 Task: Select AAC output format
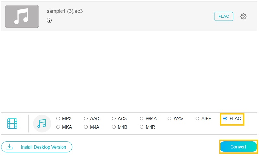point(86,119)
